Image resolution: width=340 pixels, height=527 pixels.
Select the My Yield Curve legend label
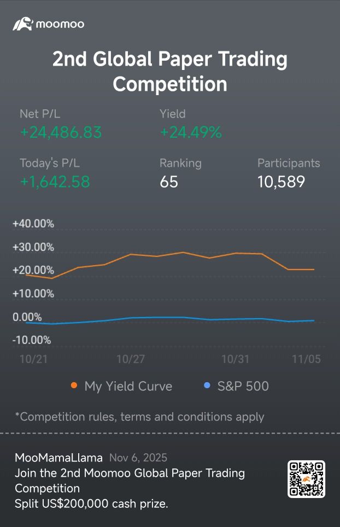128,387
